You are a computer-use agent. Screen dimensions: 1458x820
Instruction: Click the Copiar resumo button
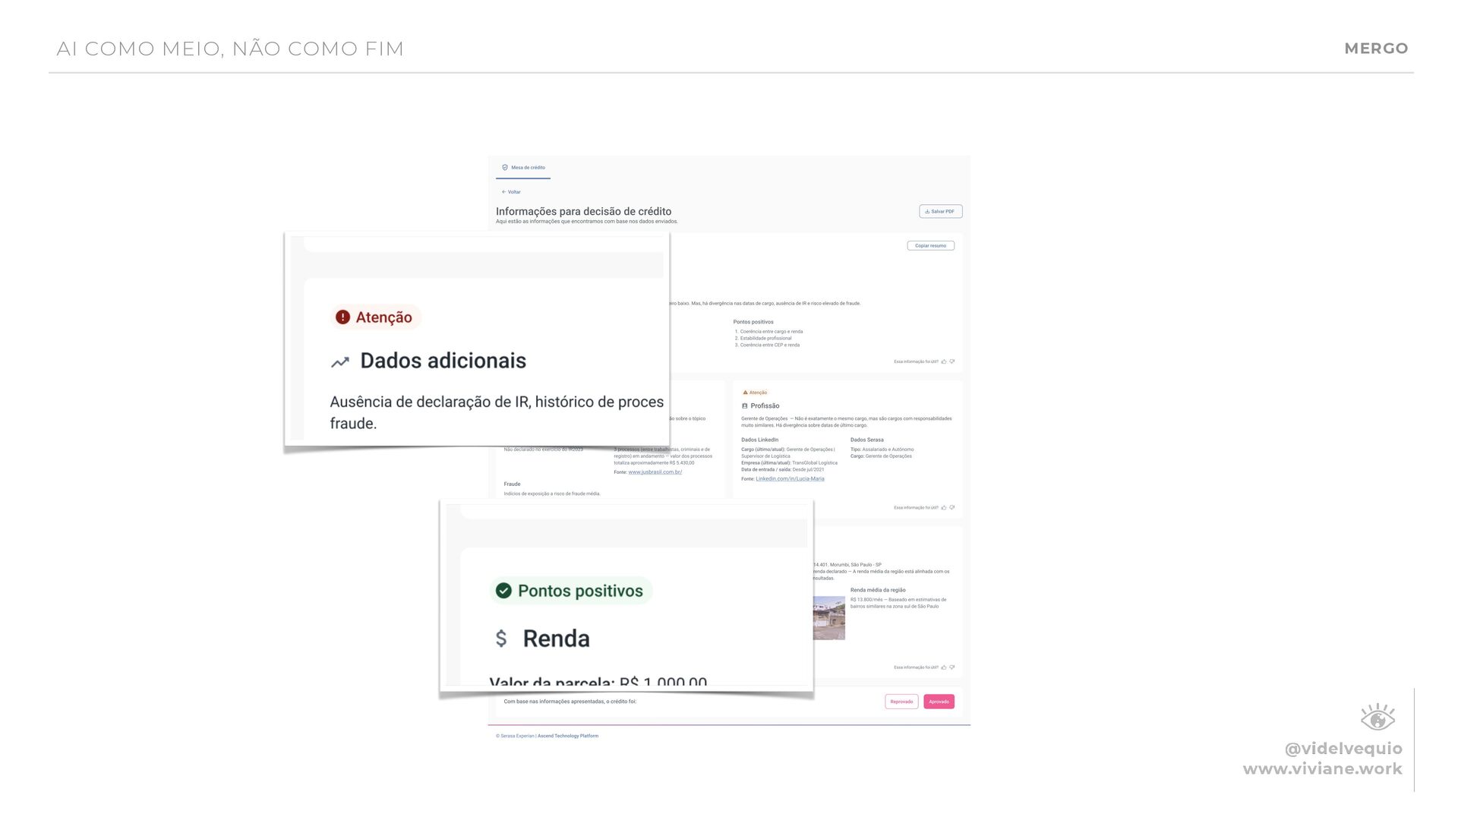[930, 246]
